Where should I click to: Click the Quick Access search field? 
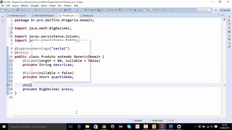tap(203, 10)
